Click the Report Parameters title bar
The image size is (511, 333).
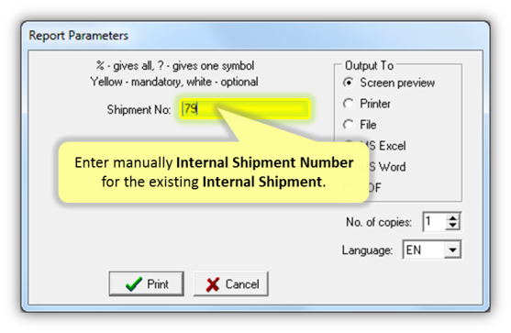point(255,35)
